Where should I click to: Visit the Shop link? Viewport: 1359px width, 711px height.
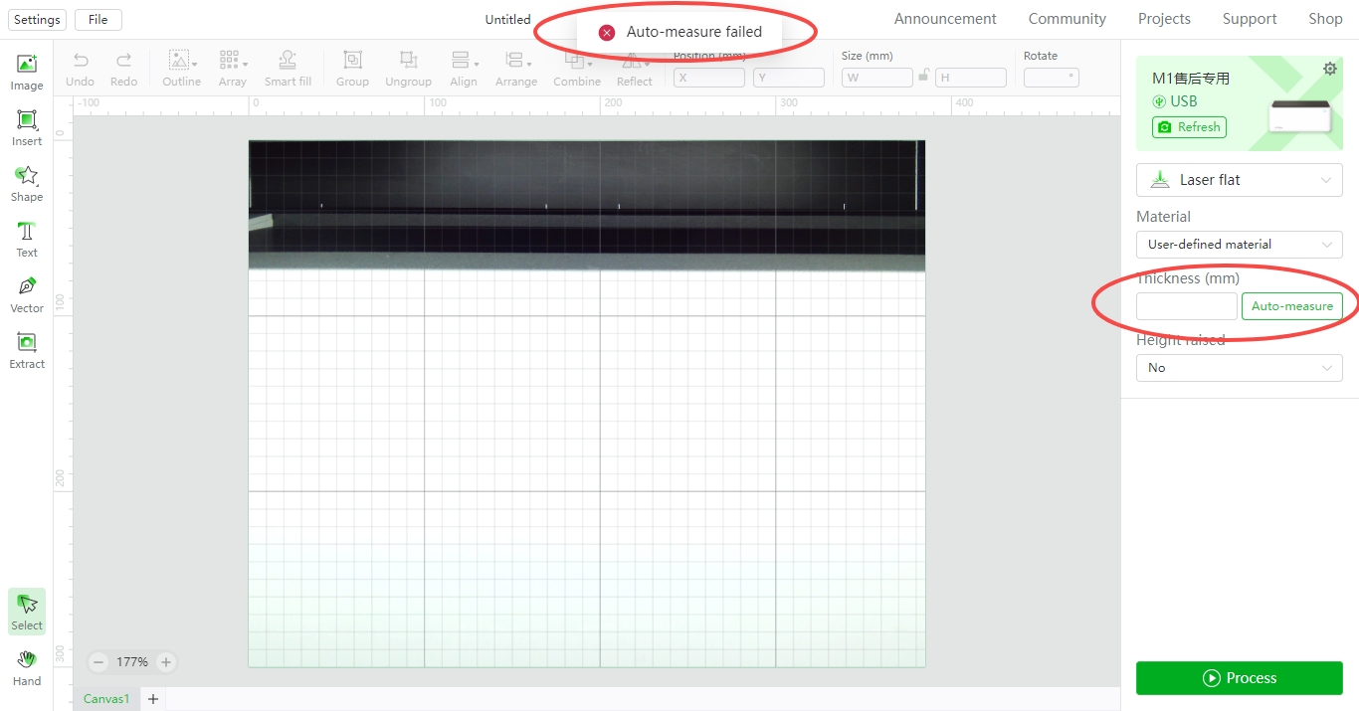pos(1325,19)
